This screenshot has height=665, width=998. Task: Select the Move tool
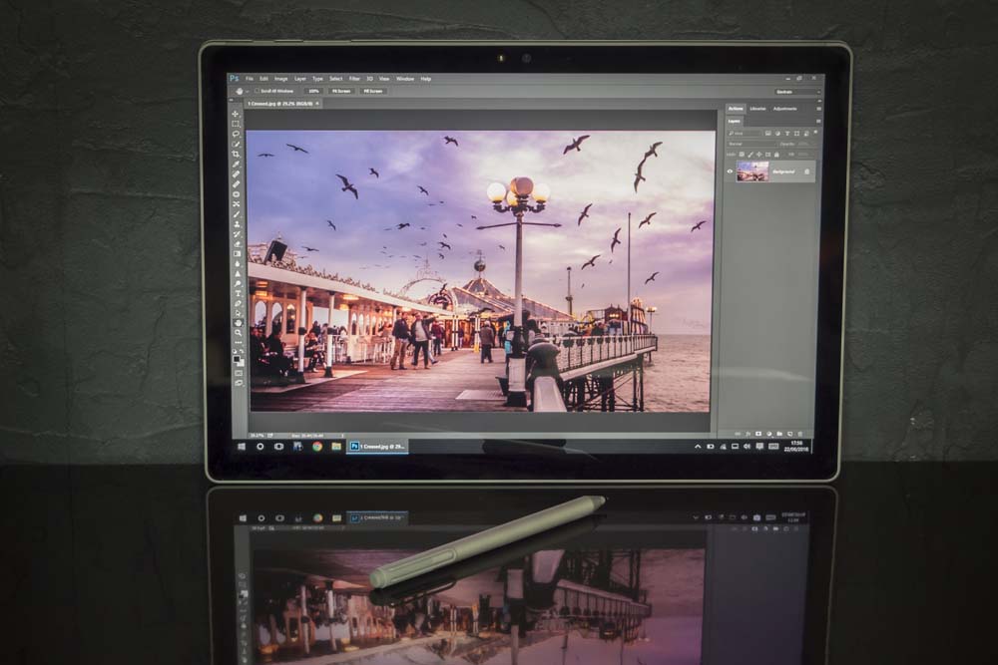237,115
